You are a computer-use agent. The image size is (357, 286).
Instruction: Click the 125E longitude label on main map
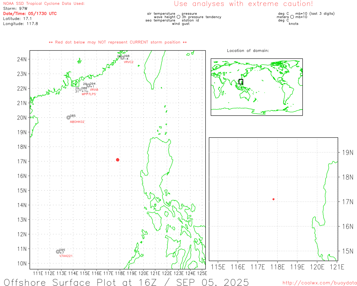(x=202, y=273)
